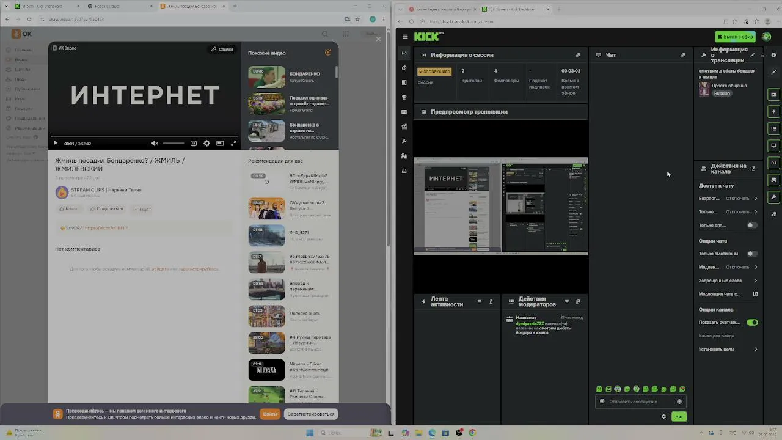Expand the Возраст chat access option
The width and height of the screenshot is (782, 440).
[x=728, y=199]
